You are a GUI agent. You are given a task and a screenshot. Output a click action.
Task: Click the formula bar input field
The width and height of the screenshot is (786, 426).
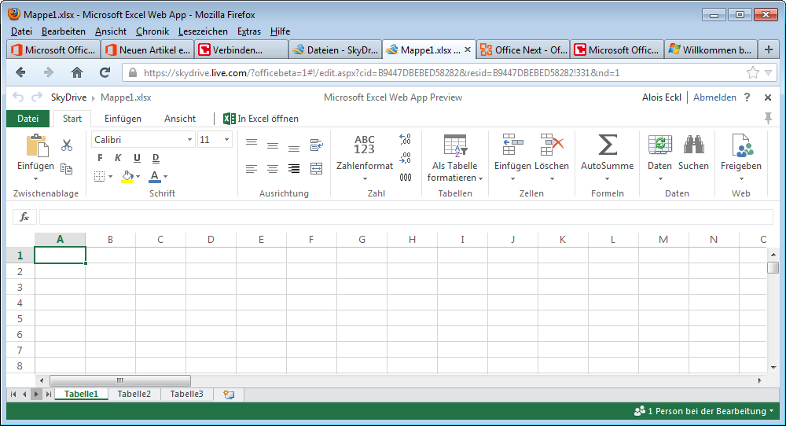pyautogui.click(x=406, y=217)
